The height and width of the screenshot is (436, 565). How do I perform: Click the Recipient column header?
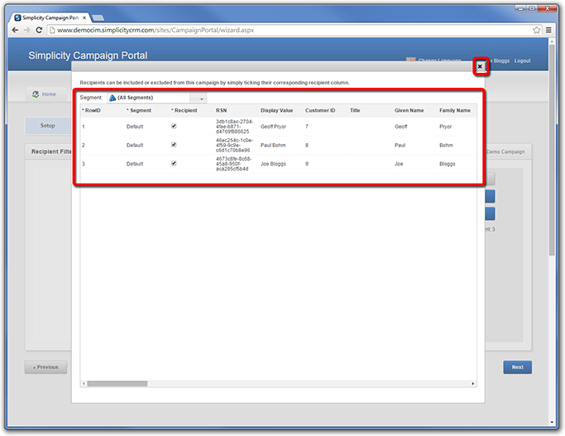[185, 111]
